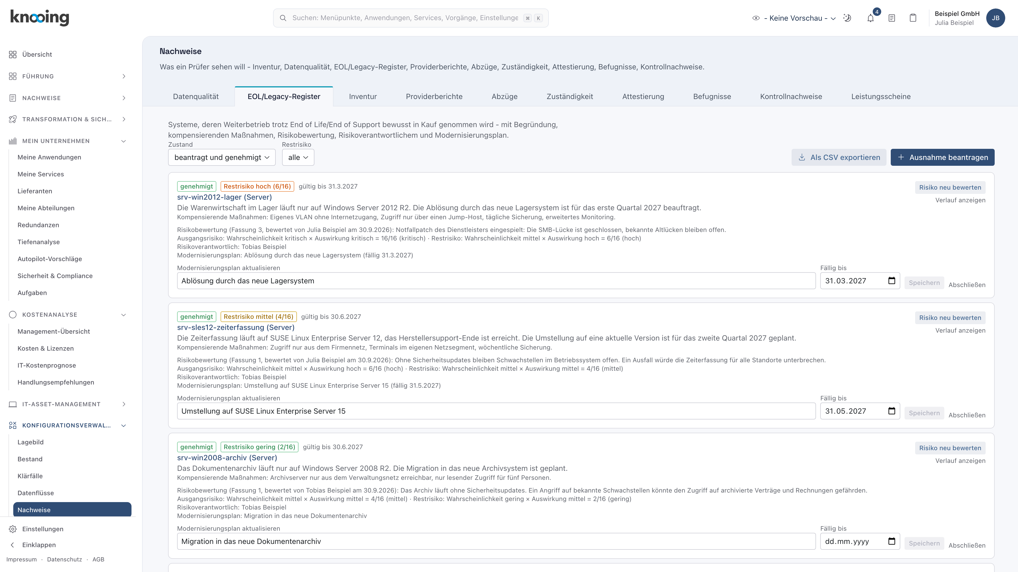Click the Kostenanalyse circle icon
Screen dimensions: 1018x572
(x=13, y=315)
